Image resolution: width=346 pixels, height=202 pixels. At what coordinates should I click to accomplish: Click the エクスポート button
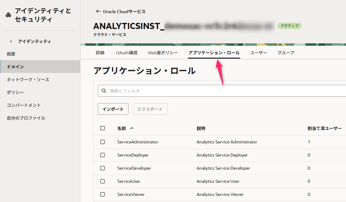tap(150, 109)
